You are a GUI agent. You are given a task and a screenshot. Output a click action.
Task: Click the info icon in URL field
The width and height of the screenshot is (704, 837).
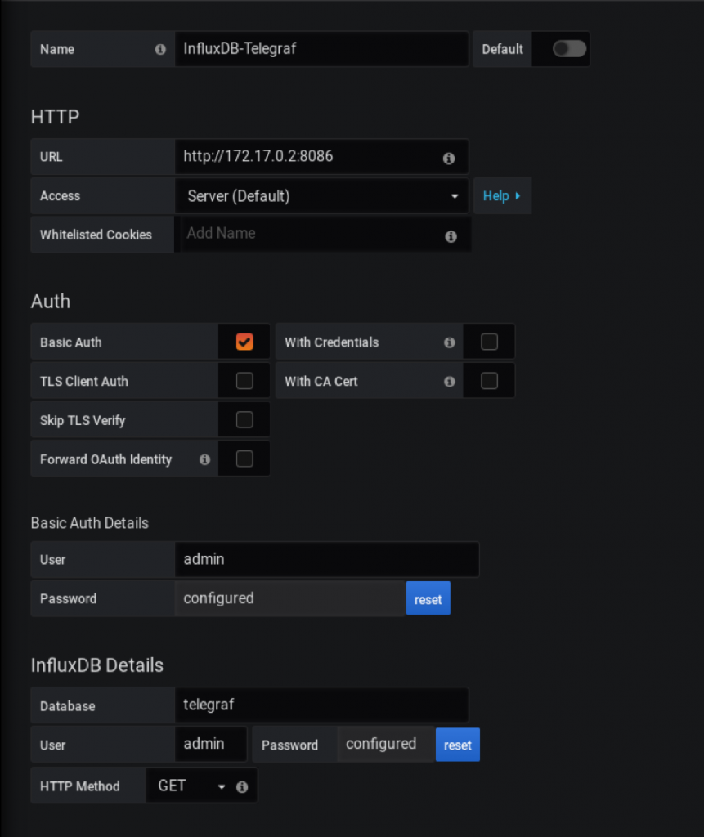[449, 158]
